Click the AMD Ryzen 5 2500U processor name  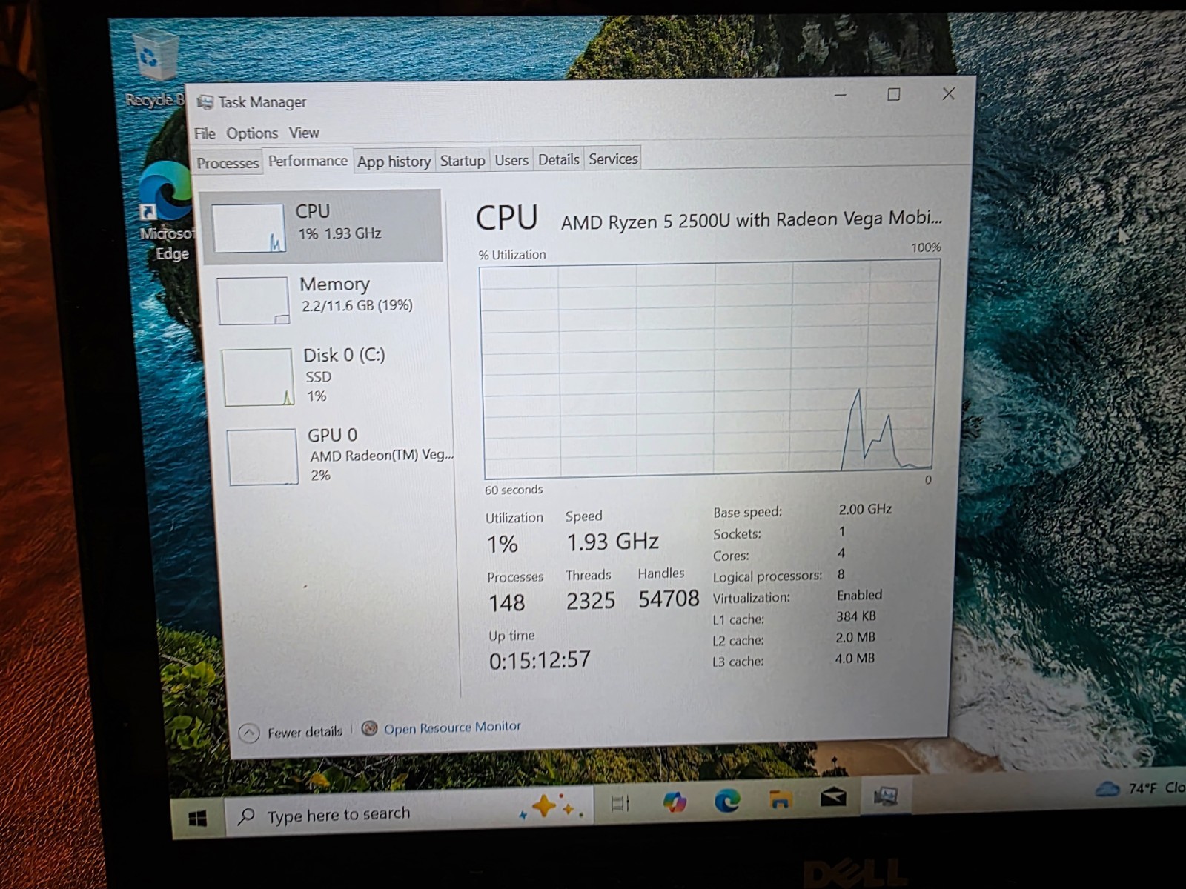[x=751, y=220]
